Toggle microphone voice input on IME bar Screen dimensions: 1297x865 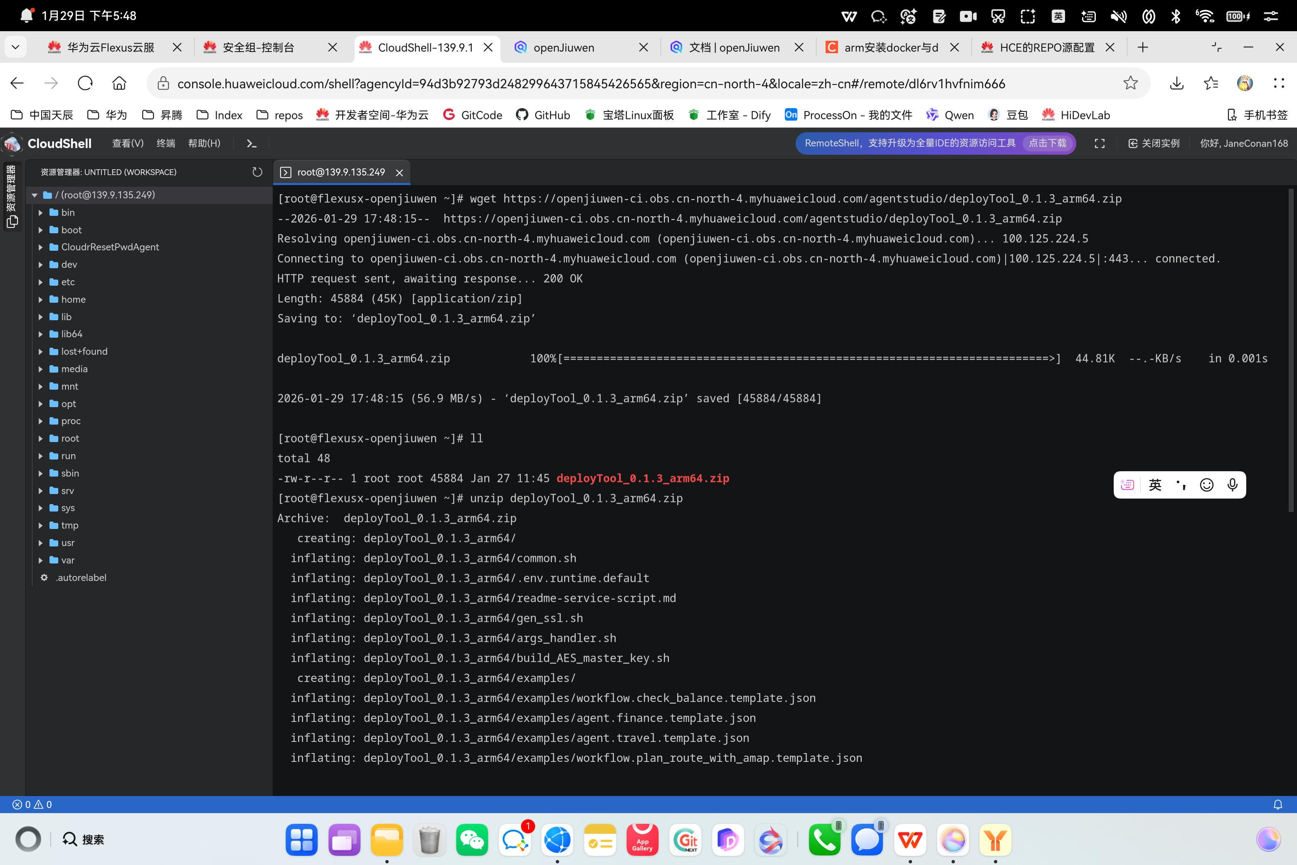[1232, 484]
